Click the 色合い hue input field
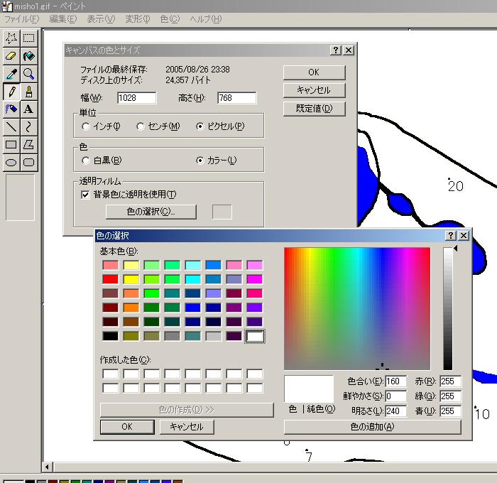Image resolution: width=497 pixels, height=483 pixels. click(x=396, y=381)
